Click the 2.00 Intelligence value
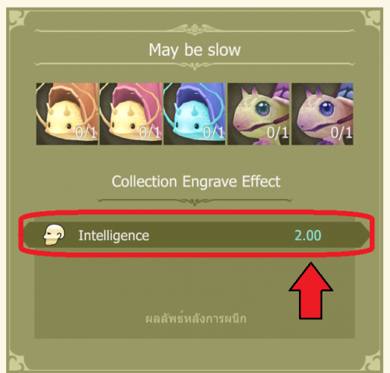The height and width of the screenshot is (373, 390). point(308,235)
